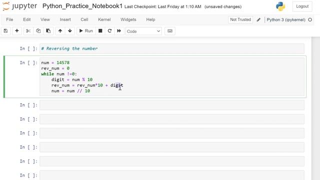The width and height of the screenshot is (320, 180).
Task: Restart the kernel icon
Action: tap(109, 31)
